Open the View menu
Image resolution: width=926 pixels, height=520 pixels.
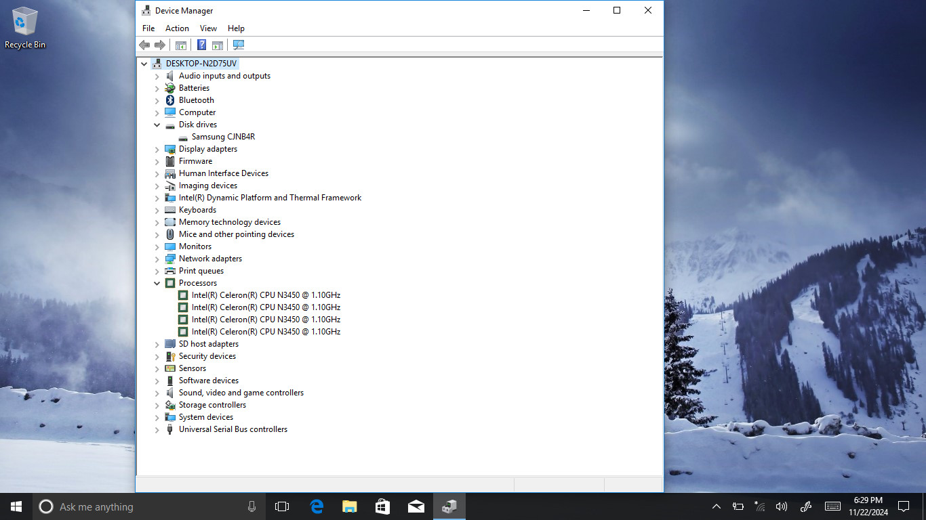click(208, 28)
